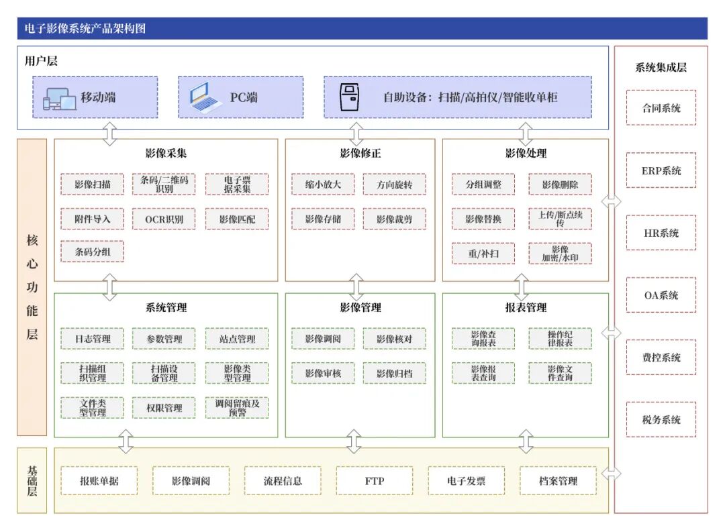Click the arrow between 用户层 and 影像采集
The image size is (725, 530).
(x=109, y=134)
